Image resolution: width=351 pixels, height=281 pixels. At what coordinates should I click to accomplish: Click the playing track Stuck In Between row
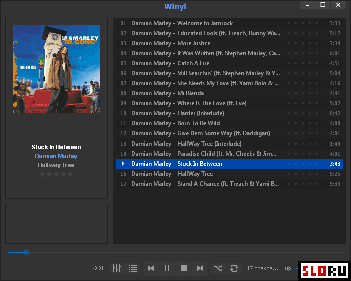229,164
